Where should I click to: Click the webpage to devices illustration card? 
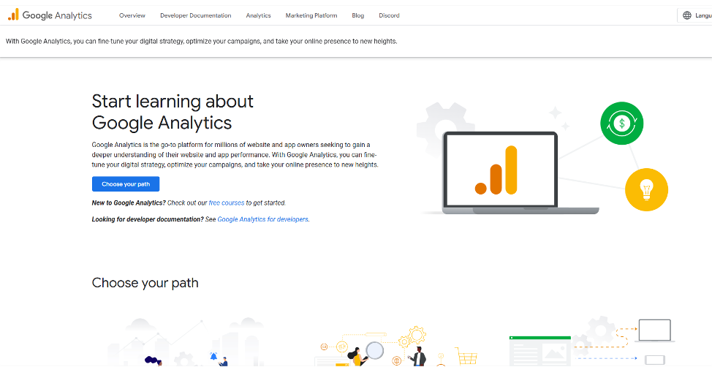pos(592,341)
